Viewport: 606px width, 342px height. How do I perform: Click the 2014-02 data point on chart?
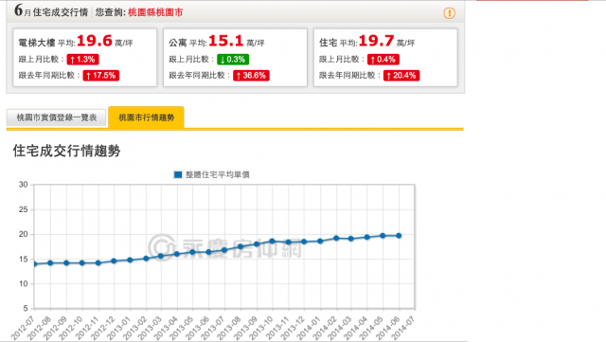click(336, 239)
